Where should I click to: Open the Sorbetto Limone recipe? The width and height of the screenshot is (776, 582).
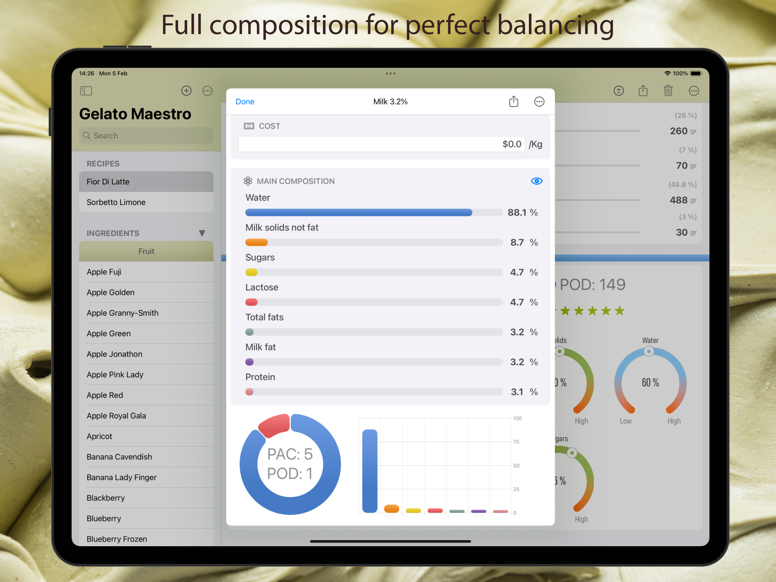pyautogui.click(x=146, y=202)
